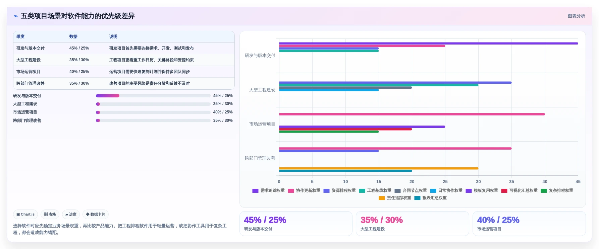
Task: Click the longest purple bar in 研发与版本交付
Action: point(429,44)
